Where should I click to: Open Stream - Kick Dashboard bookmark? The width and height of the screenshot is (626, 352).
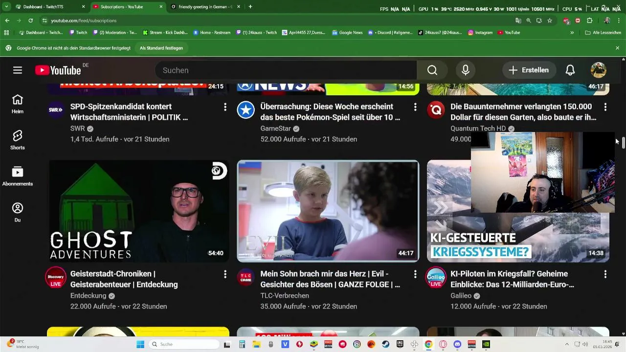tap(165, 33)
